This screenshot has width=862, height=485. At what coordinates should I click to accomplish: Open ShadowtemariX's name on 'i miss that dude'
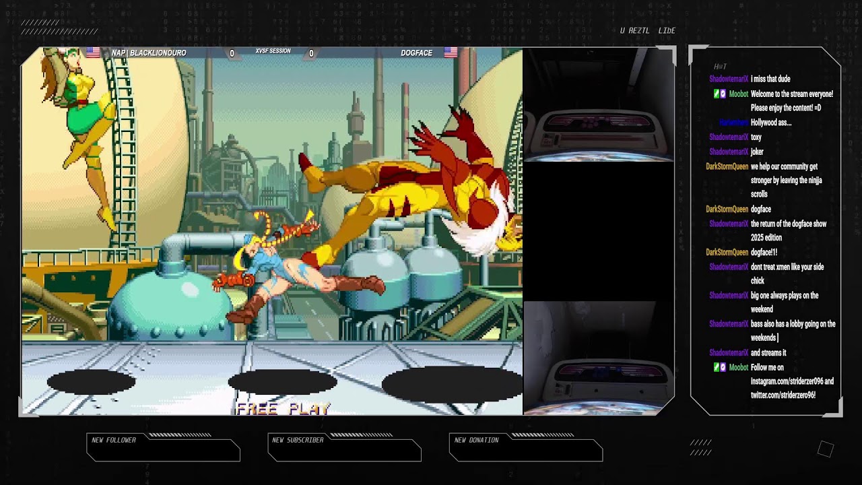[x=729, y=79]
